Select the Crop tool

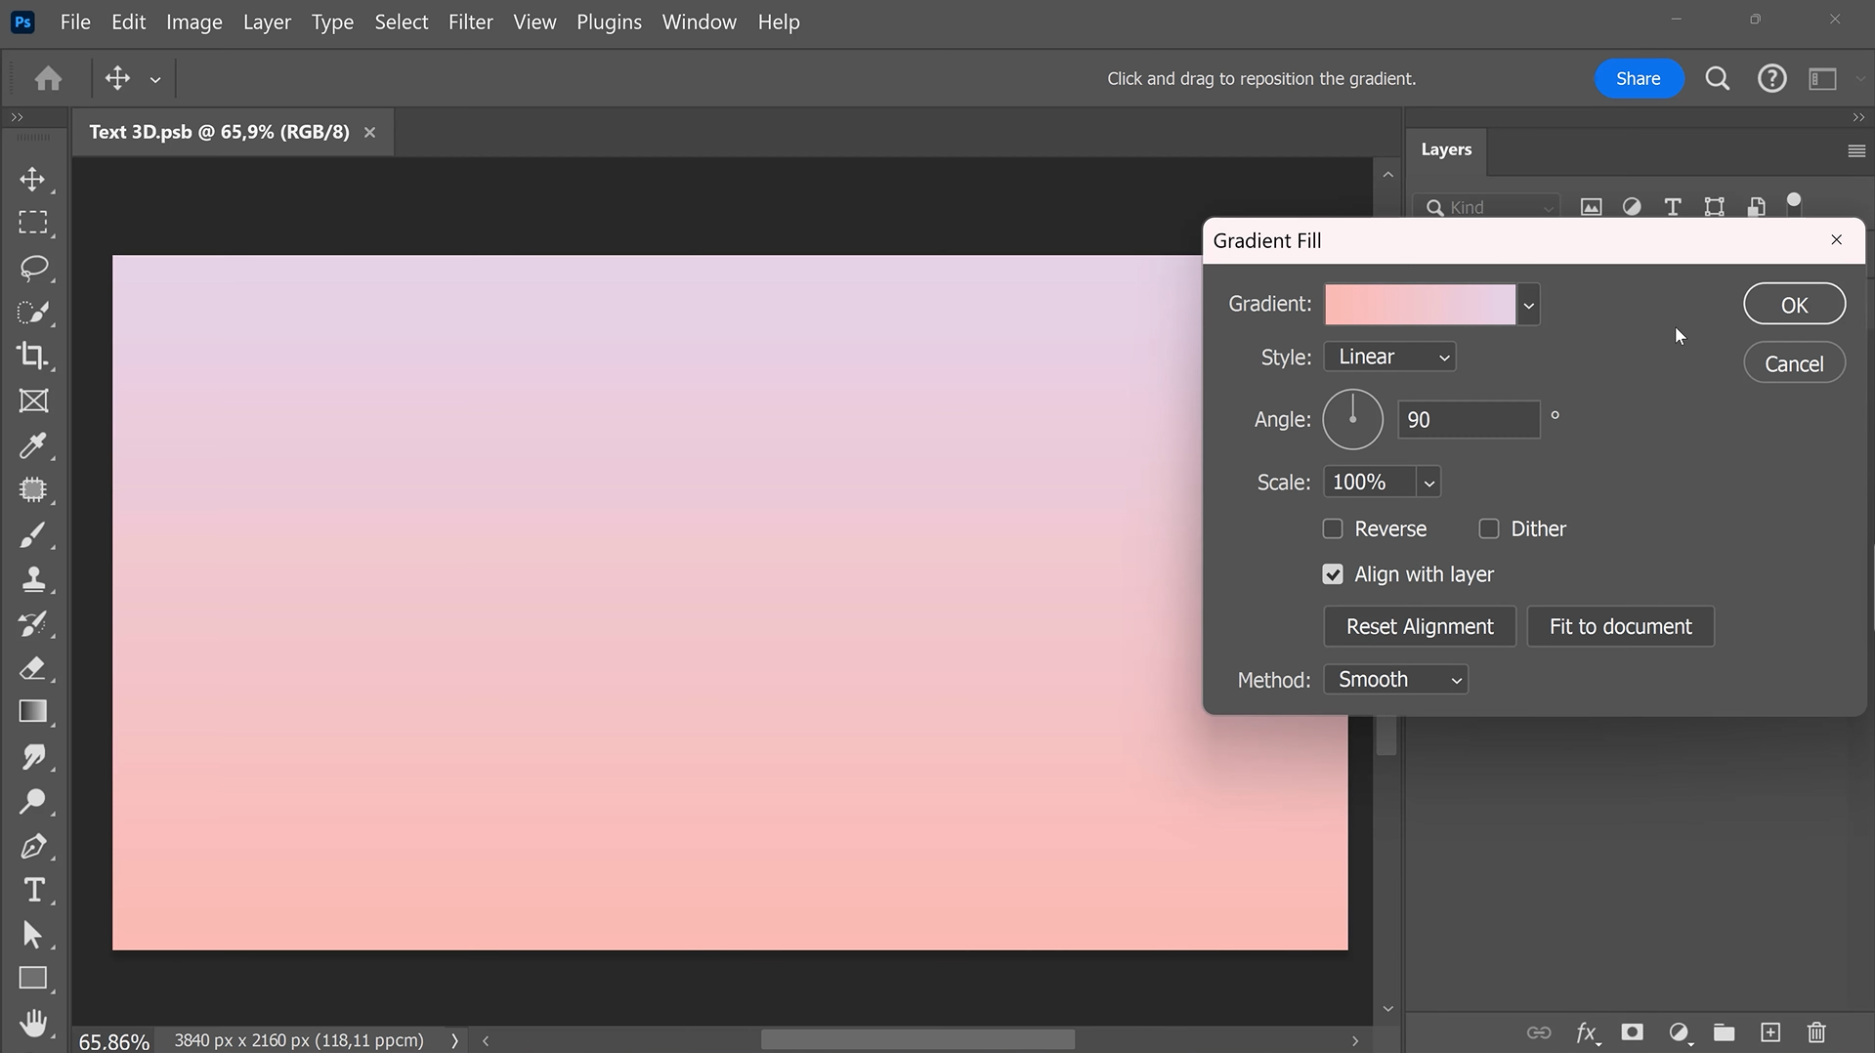tap(33, 356)
